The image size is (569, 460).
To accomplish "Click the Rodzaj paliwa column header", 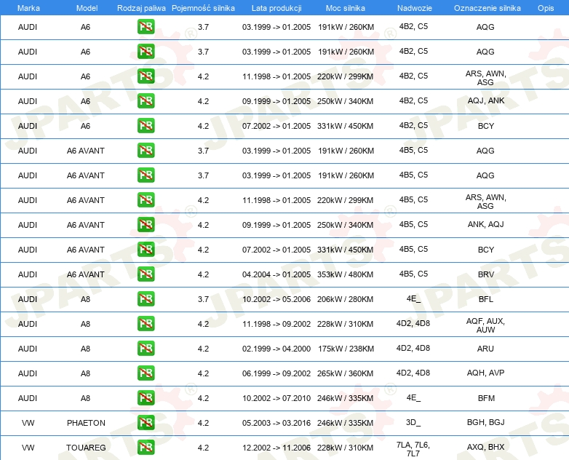I will click(141, 8).
